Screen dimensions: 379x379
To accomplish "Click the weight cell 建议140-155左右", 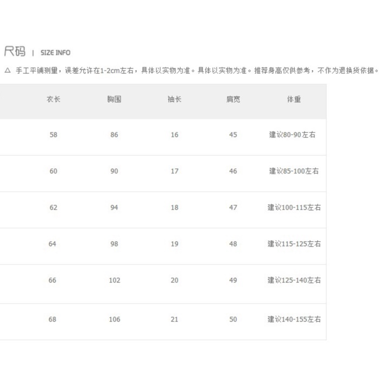I will 294,319.
